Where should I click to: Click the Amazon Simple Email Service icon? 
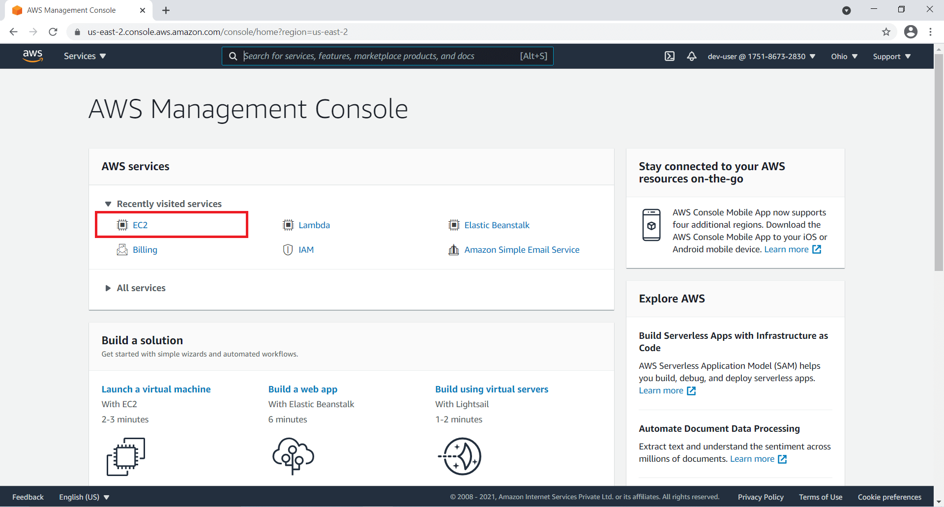[x=454, y=249]
